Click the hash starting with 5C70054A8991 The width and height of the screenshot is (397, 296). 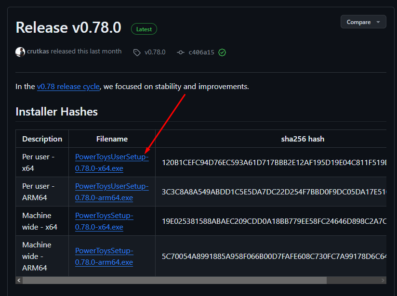coord(274,256)
